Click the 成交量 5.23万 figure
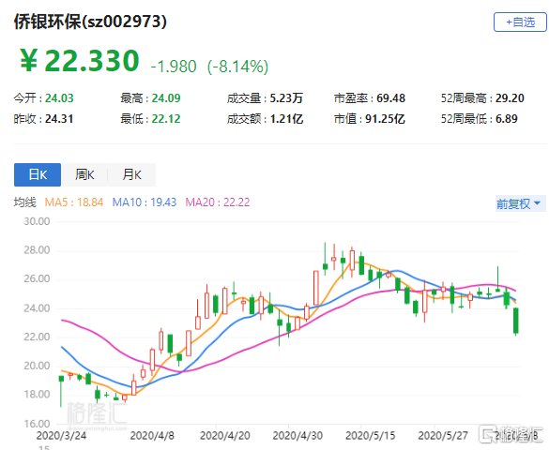Image resolution: width=549 pixels, height=450 pixels. click(x=286, y=98)
